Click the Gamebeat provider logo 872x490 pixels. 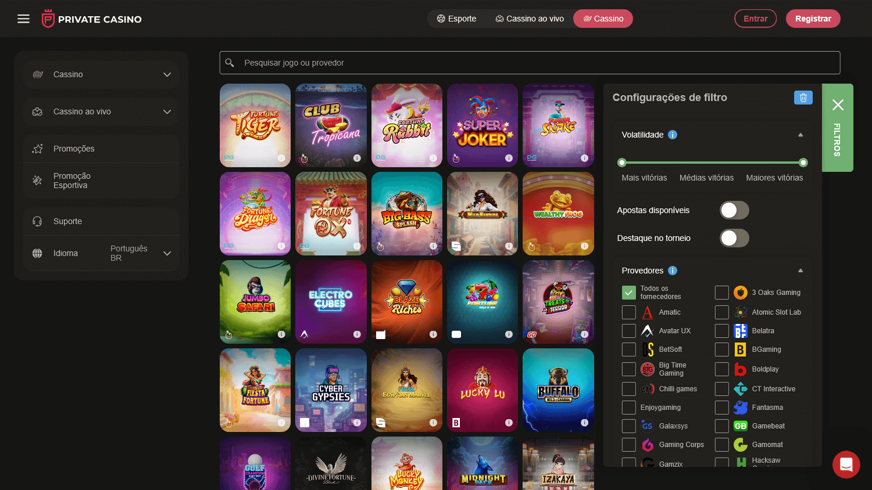pyautogui.click(x=741, y=426)
